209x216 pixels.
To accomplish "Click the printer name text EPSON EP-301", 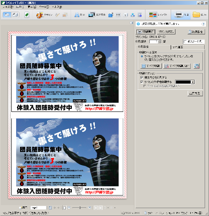I will tap(158, 37).
